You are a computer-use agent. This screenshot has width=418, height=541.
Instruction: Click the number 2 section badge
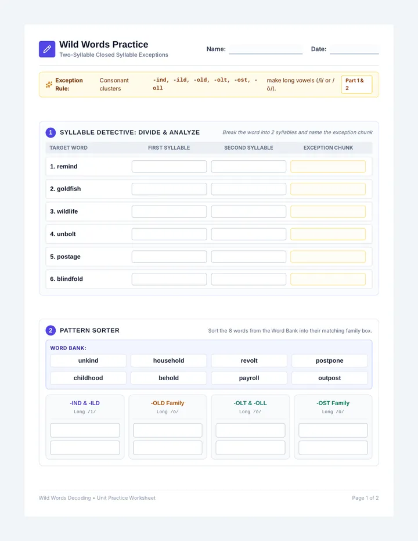pos(51,330)
